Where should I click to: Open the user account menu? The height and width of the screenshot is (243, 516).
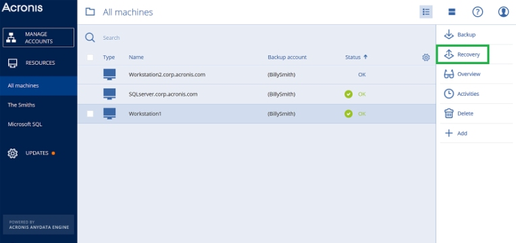click(503, 12)
